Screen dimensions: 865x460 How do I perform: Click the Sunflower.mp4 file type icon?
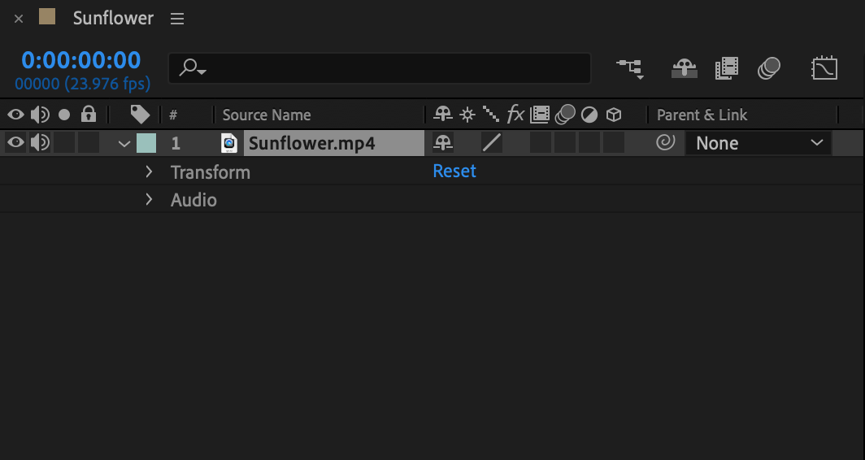(x=229, y=143)
